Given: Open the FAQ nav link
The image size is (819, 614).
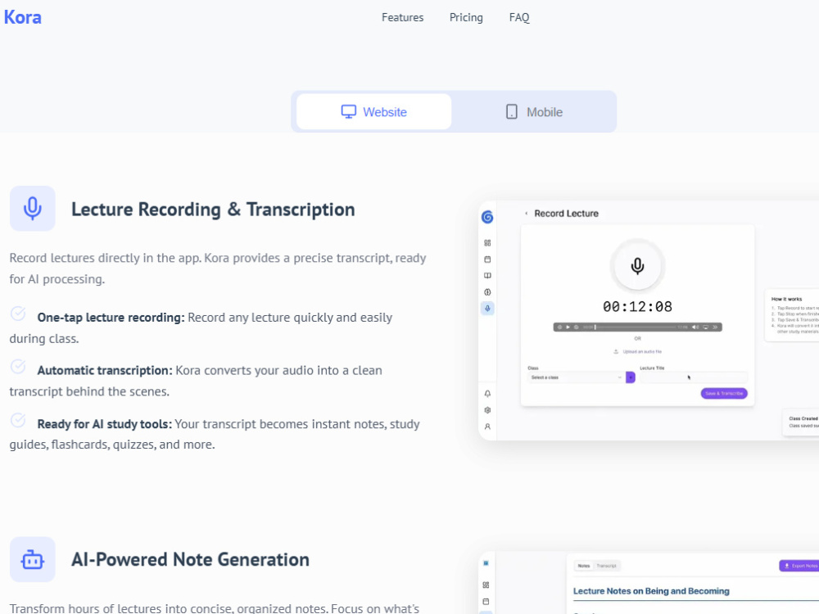Looking at the screenshot, I should click(519, 18).
